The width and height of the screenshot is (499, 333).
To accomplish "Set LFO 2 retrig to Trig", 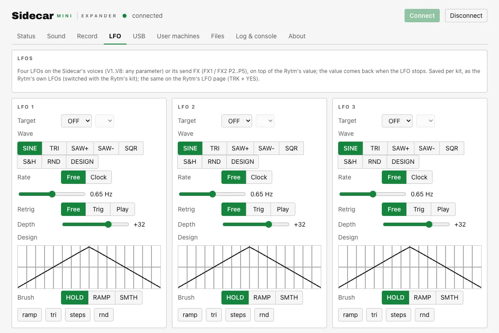I will [x=258, y=209].
